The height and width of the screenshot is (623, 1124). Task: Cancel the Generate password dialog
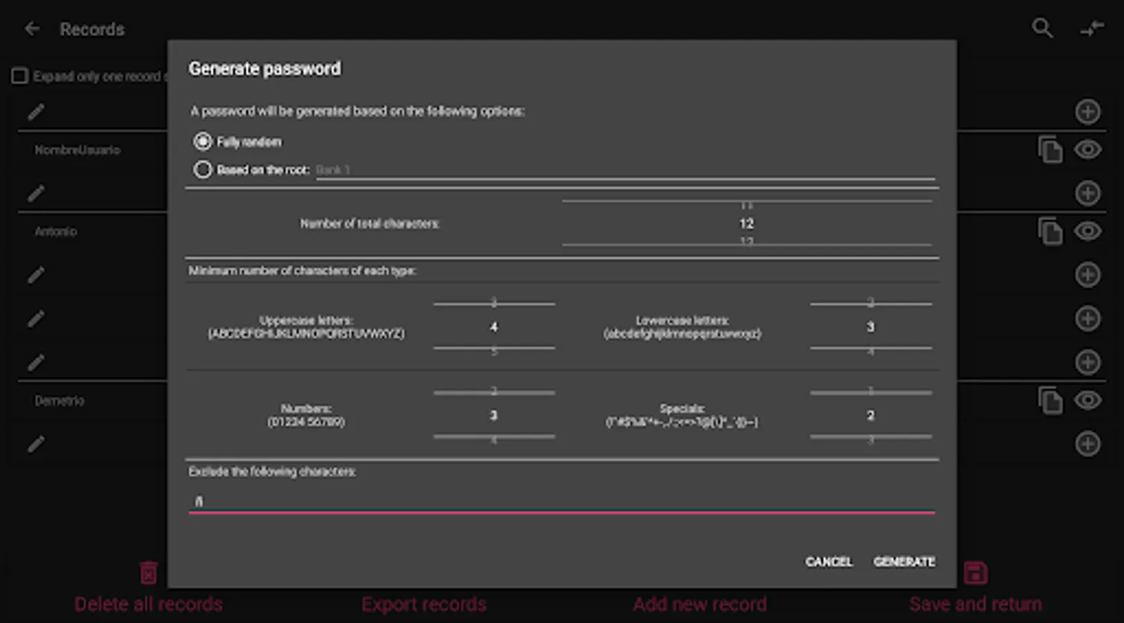tap(828, 561)
